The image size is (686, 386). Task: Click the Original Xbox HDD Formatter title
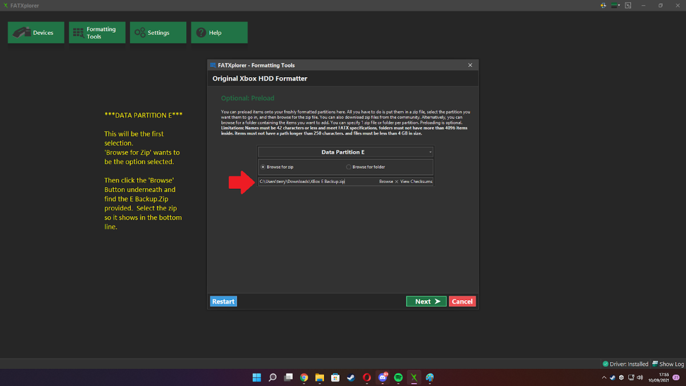[260, 78]
